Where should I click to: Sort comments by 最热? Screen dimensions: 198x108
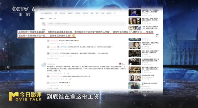pos(50,18)
